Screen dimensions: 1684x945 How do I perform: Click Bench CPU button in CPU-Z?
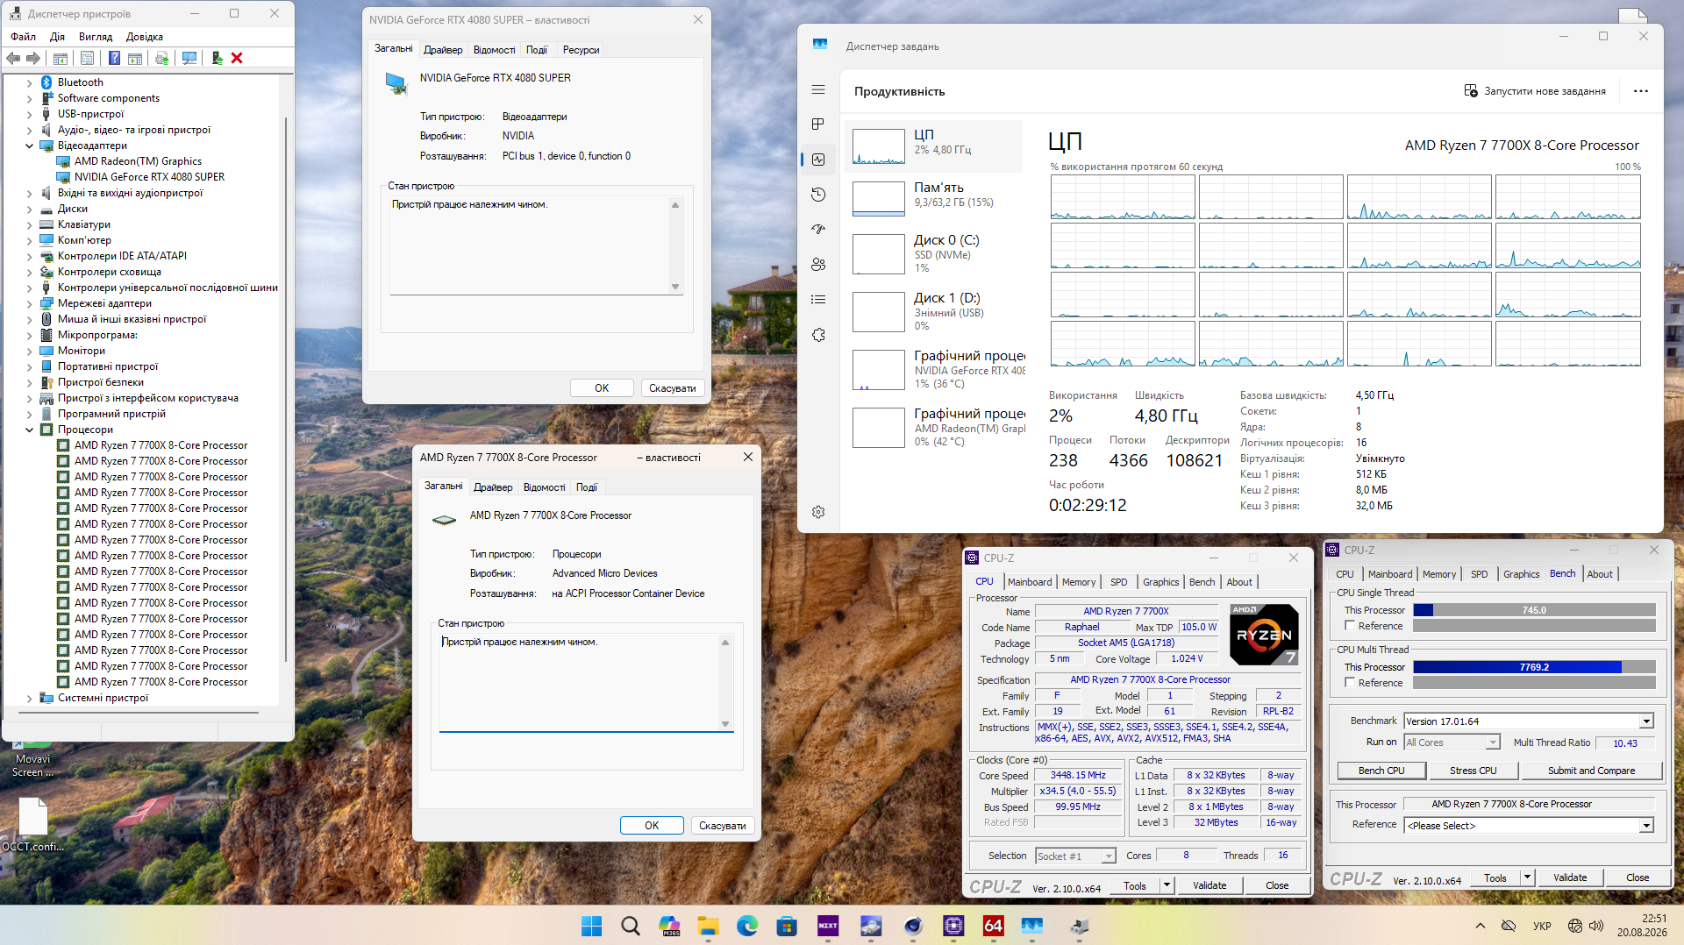(x=1381, y=771)
